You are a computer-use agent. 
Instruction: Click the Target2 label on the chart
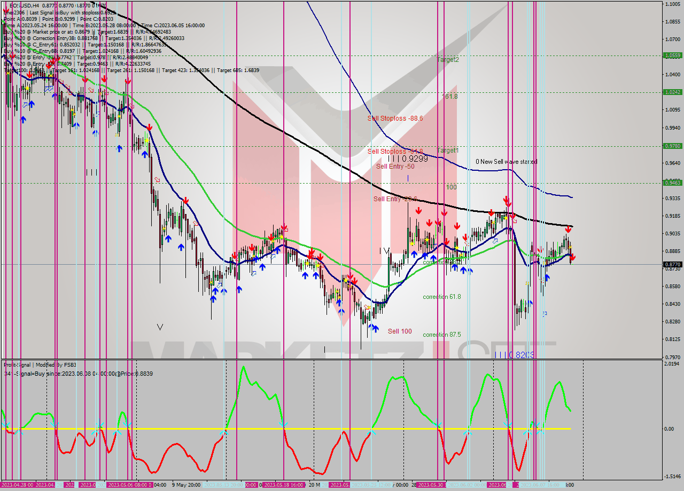tap(448, 60)
